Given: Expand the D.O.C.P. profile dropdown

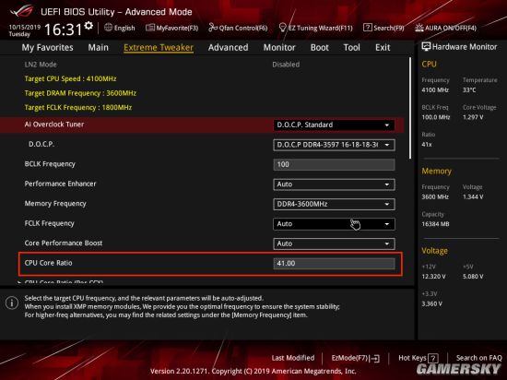Looking at the screenshot, I should [334, 145].
